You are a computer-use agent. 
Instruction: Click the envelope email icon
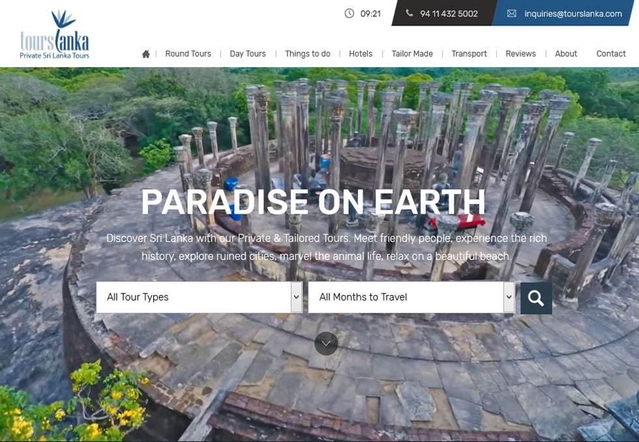511,14
